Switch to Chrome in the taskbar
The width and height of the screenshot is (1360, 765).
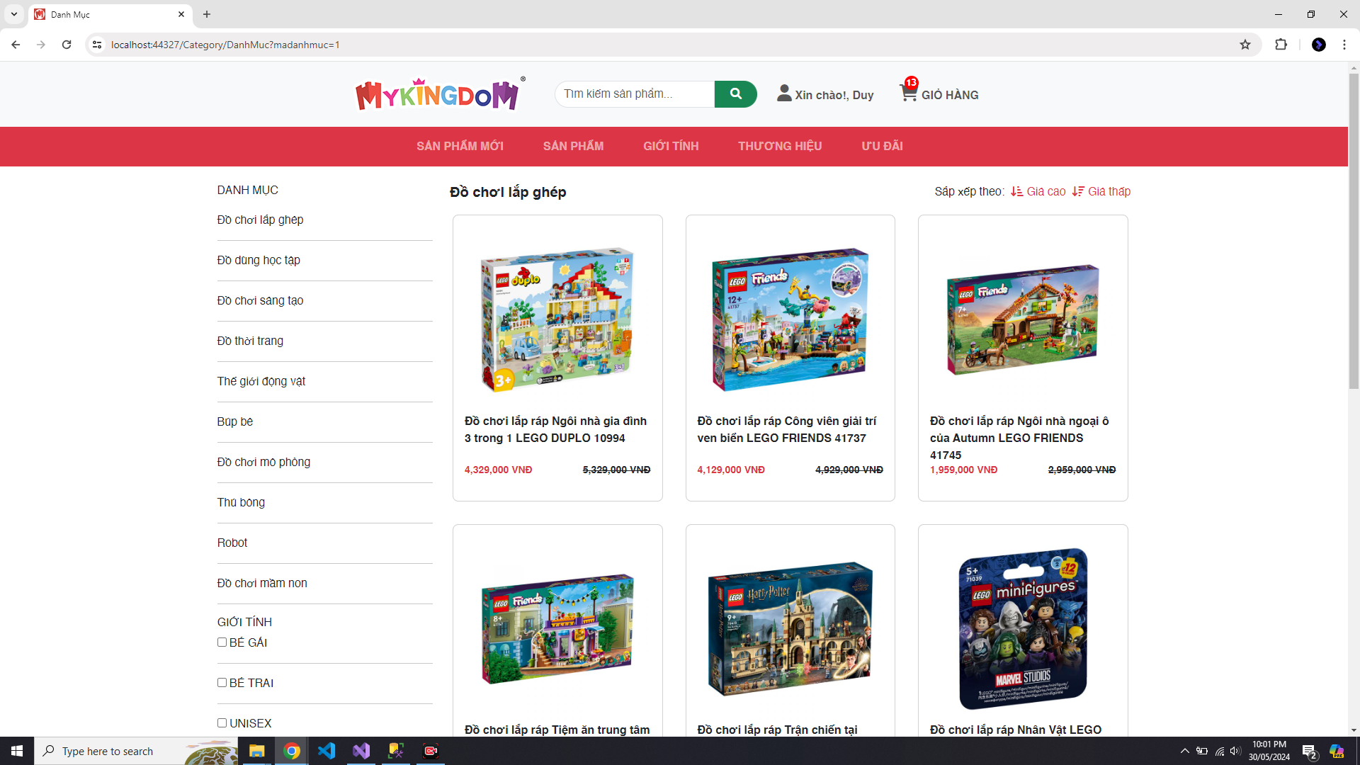click(x=291, y=751)
